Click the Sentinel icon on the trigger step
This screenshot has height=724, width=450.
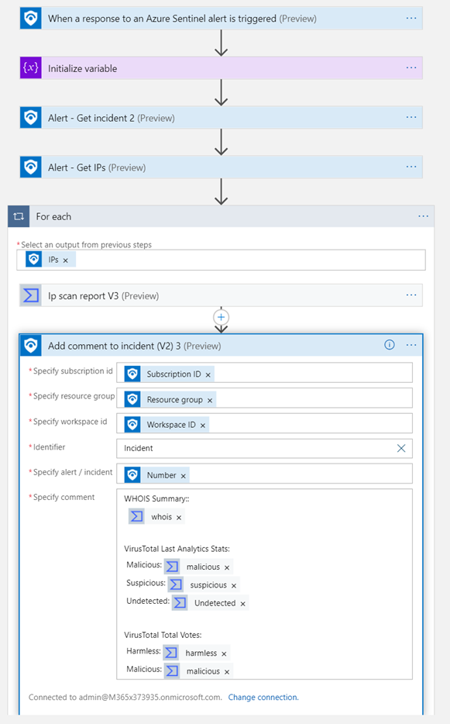[31, 19]
